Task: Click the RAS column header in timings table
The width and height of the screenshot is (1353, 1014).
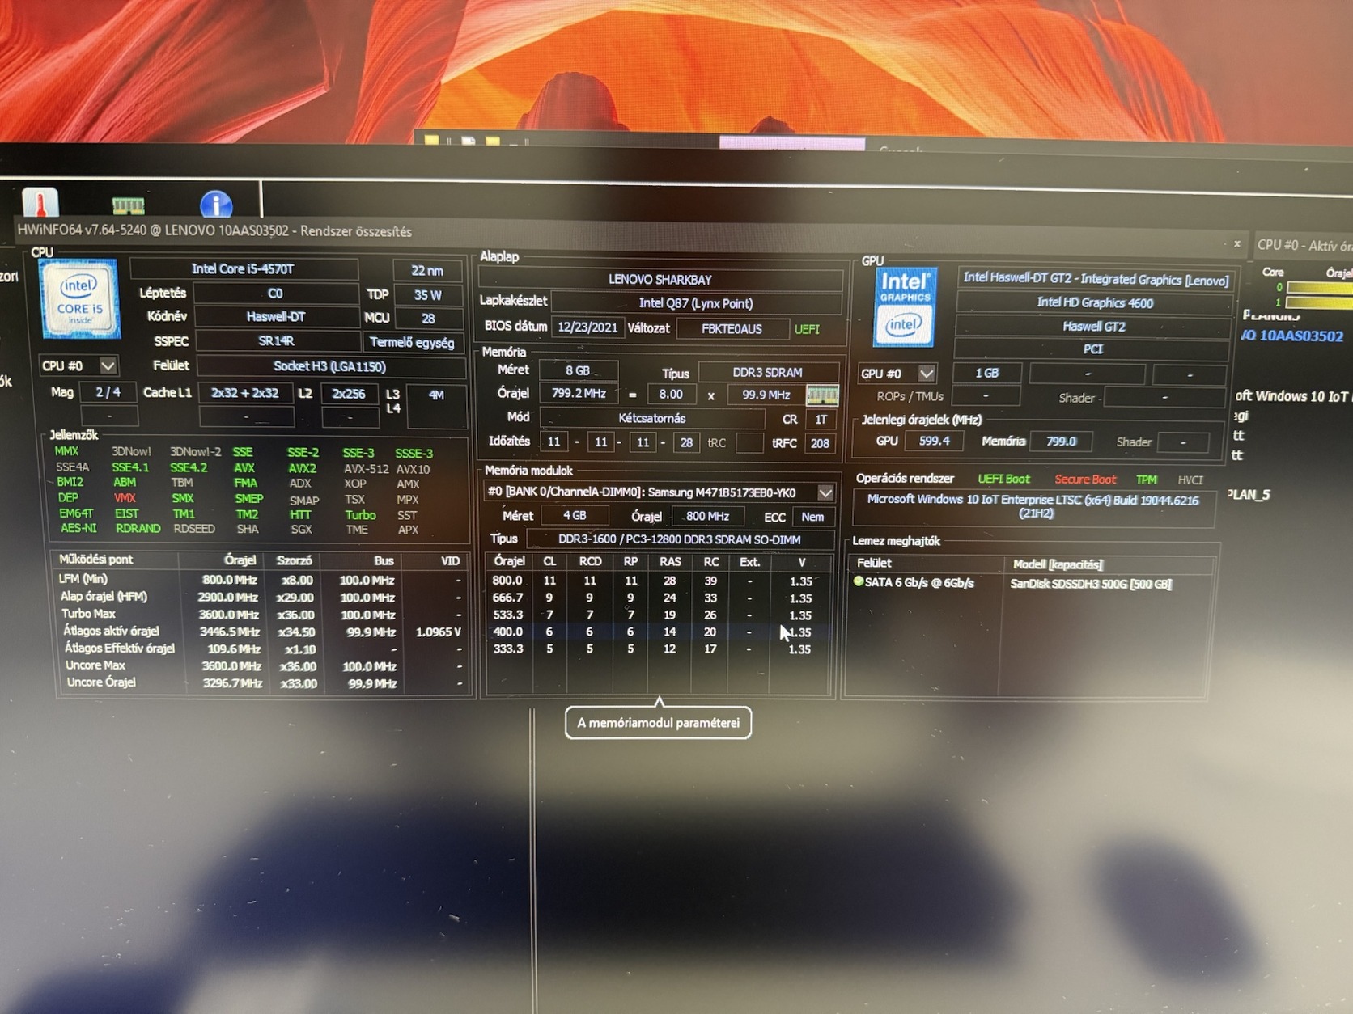Action: pyautogui.click(x=670, y=561)
